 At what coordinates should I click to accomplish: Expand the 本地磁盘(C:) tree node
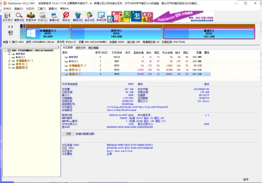click(x=10, y=61)
